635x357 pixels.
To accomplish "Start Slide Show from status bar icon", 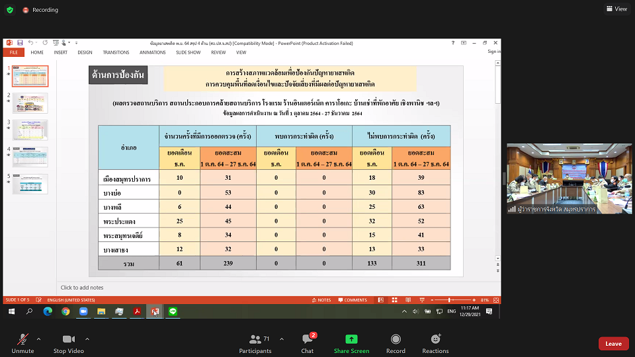I will pyautogui.click(x=422, y=300).
